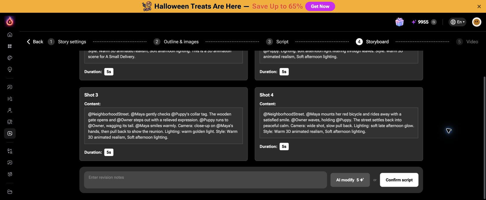Screen dimensions: 486x200
Task: Click the Shot 4 duration 5s chip
Action: (x=284, y=146)
